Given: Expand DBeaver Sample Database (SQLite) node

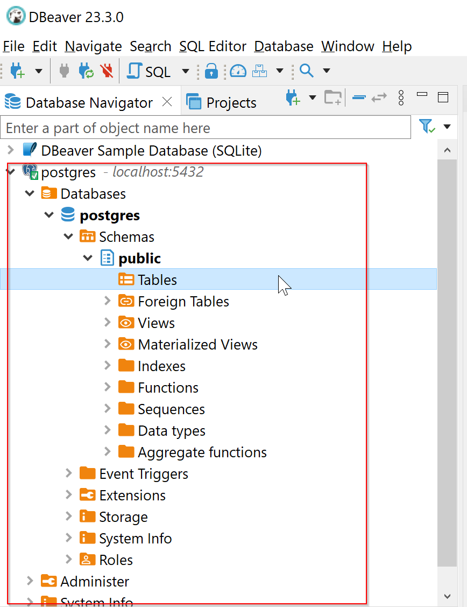Looking at the screenshot, I should 11,150.
